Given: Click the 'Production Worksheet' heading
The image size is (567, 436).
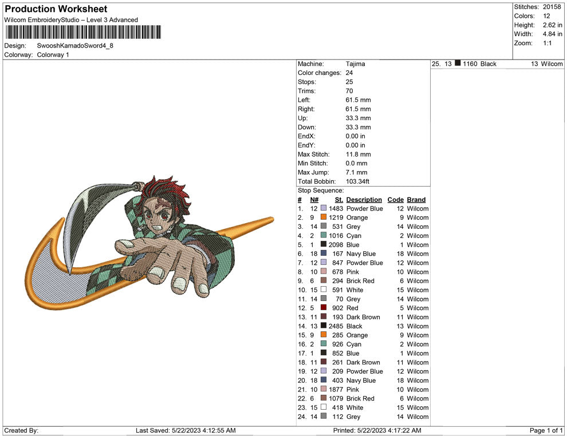Looking at the screenshot, I should [x=56, y=9].
